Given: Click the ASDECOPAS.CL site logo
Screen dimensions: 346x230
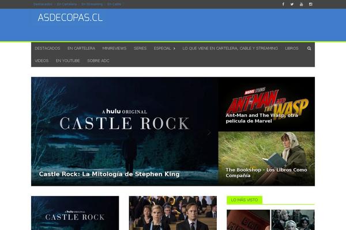Looking at the screenshot, I should pyautogui.click(x=70, y=18).
